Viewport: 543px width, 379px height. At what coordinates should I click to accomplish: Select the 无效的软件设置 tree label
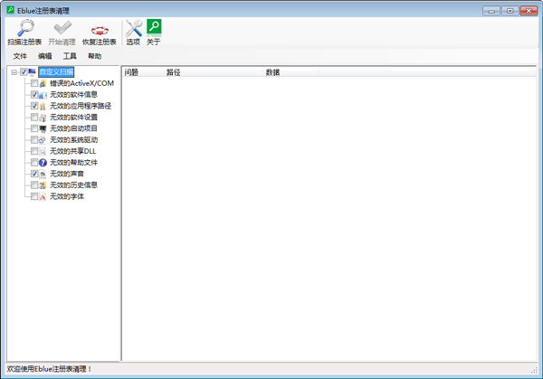point(73,118)
